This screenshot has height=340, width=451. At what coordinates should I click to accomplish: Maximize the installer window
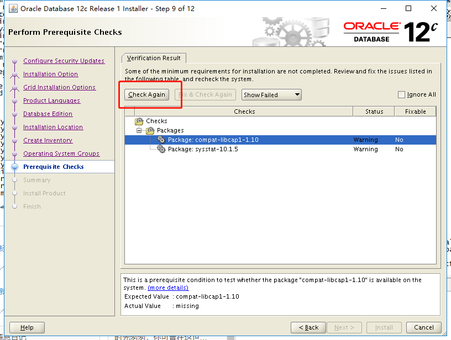click(x=408, y=8)
